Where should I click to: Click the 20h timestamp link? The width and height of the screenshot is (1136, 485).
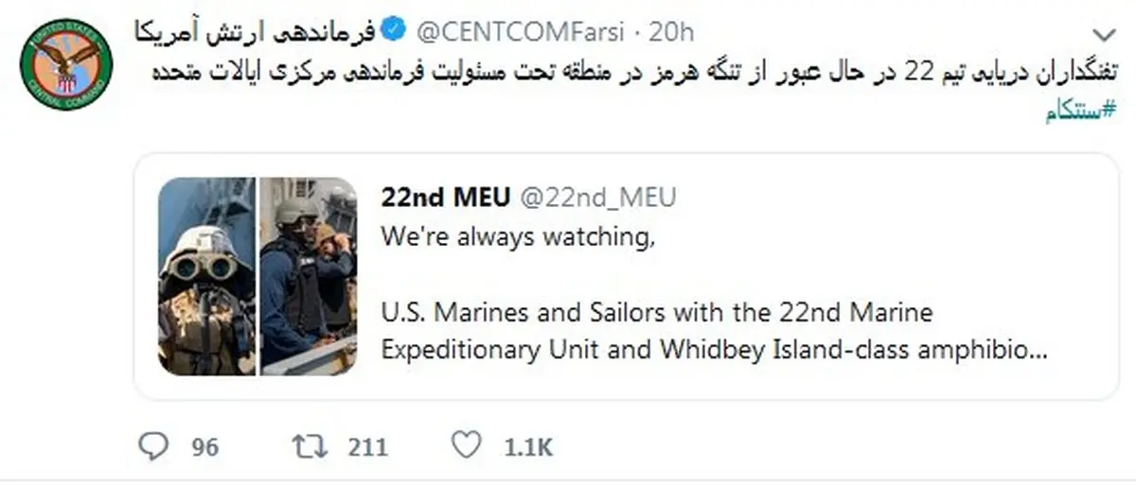[672, 31]
